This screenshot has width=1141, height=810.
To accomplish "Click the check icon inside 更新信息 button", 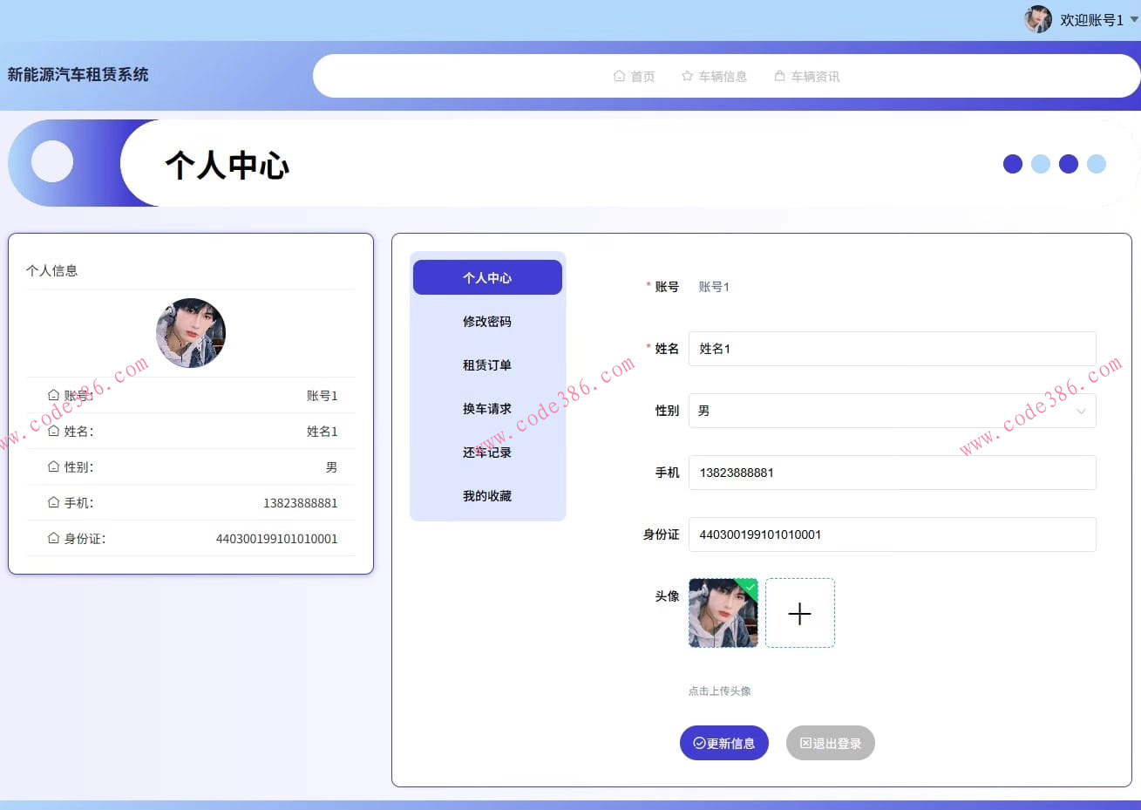I will [x=698, y=742].
